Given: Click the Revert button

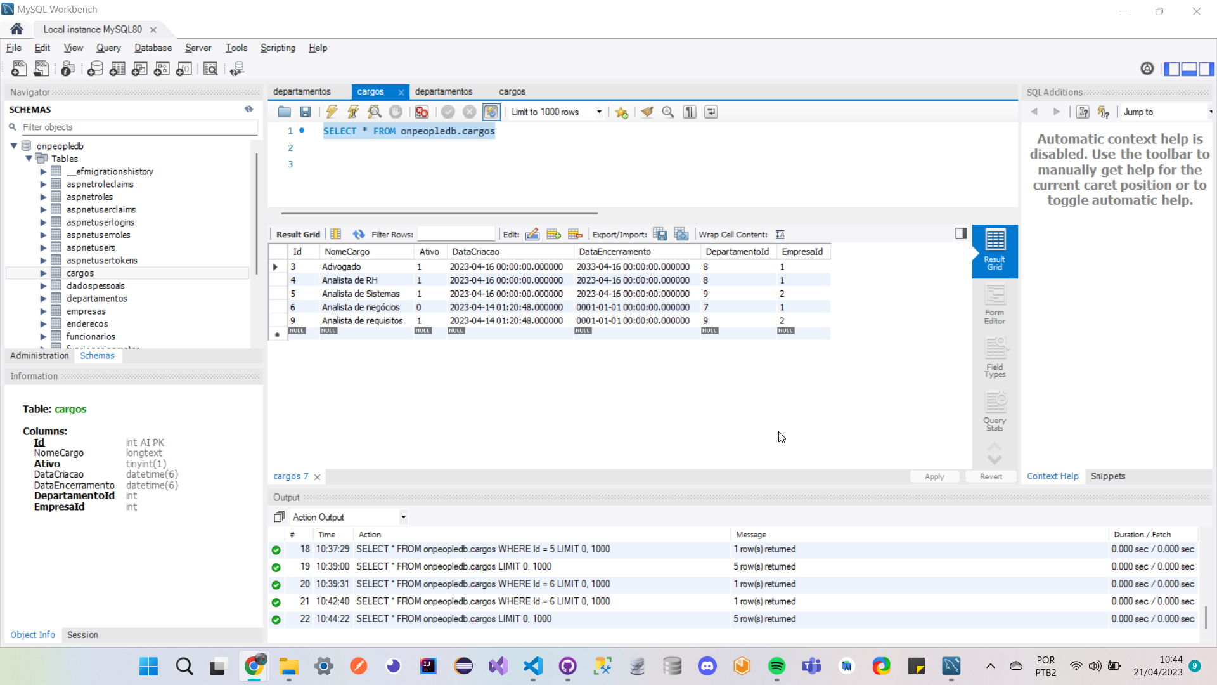Looking at the screenshot, I should tap(991, 477).
